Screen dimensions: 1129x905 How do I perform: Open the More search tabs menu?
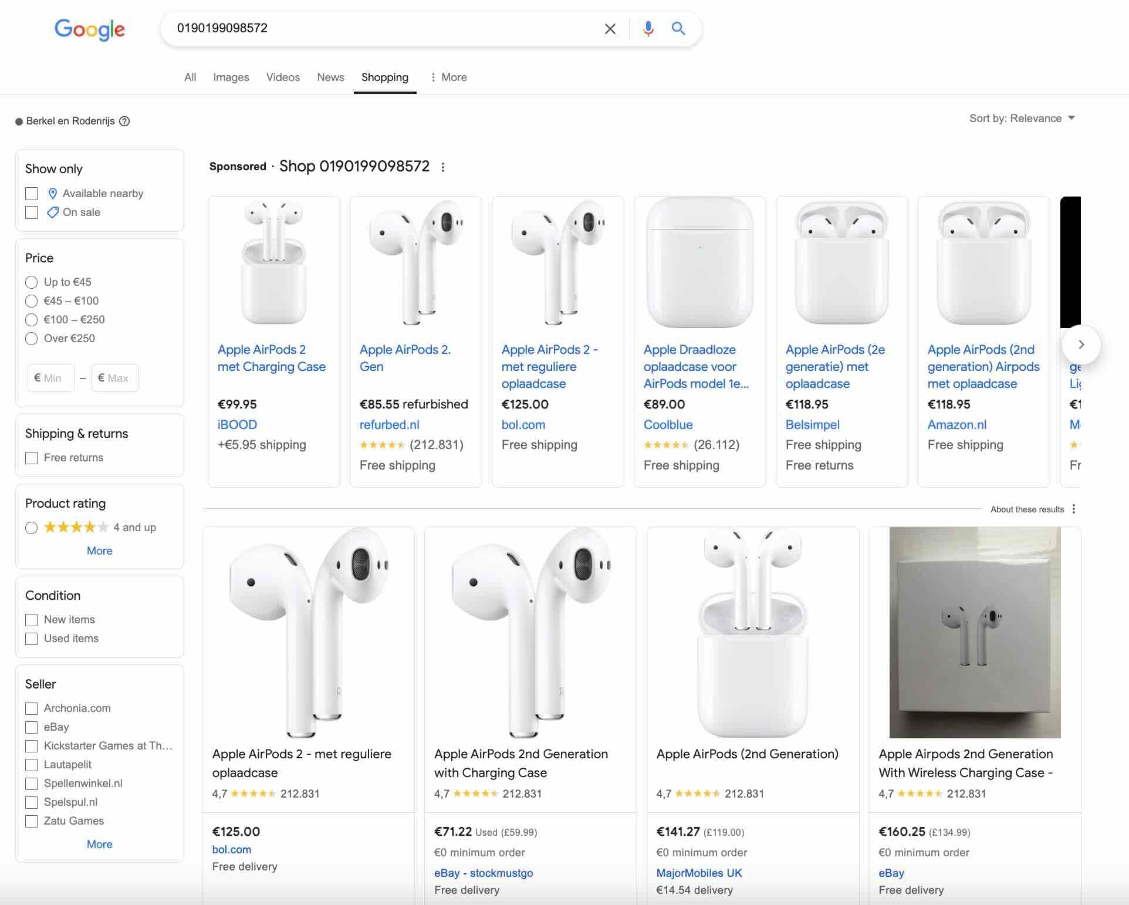point(449,77)
